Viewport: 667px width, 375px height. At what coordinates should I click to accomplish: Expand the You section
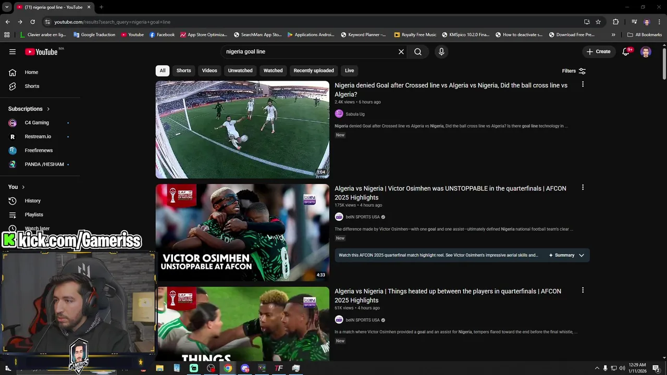[x=16, y=187]
